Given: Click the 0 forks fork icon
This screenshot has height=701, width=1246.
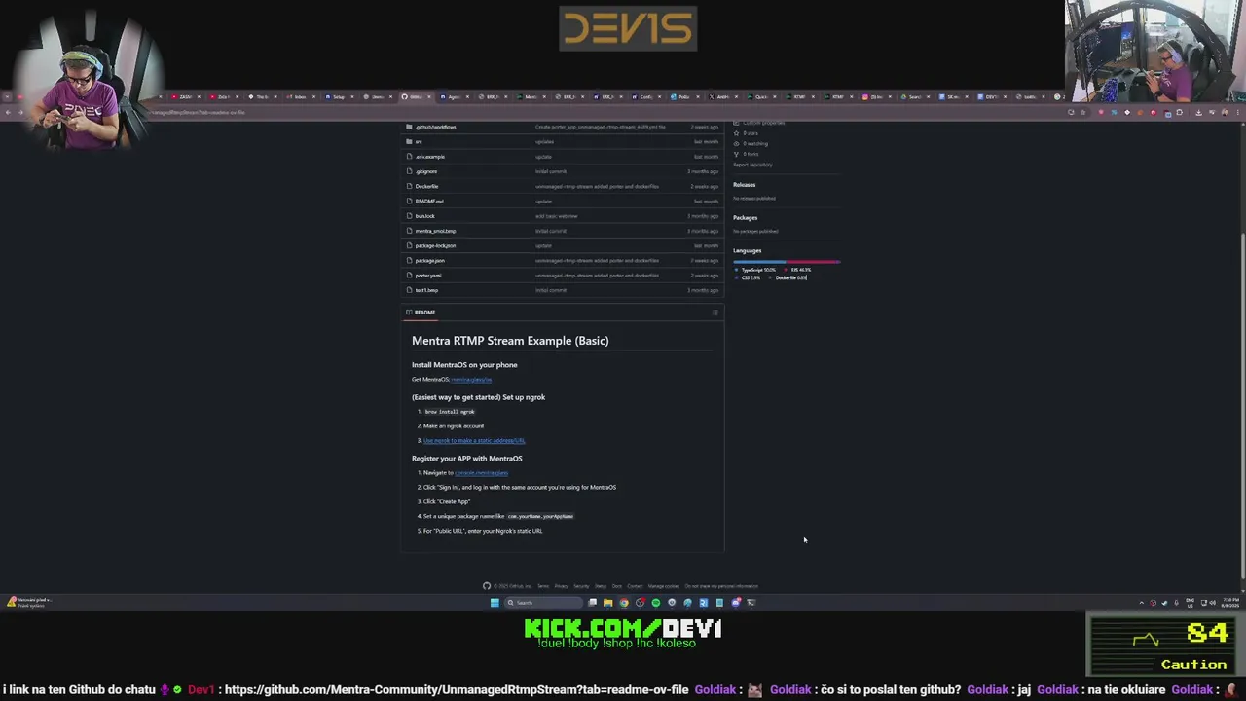Looking at the screenshot, I should pyautogui.click(x=736, y=154).
